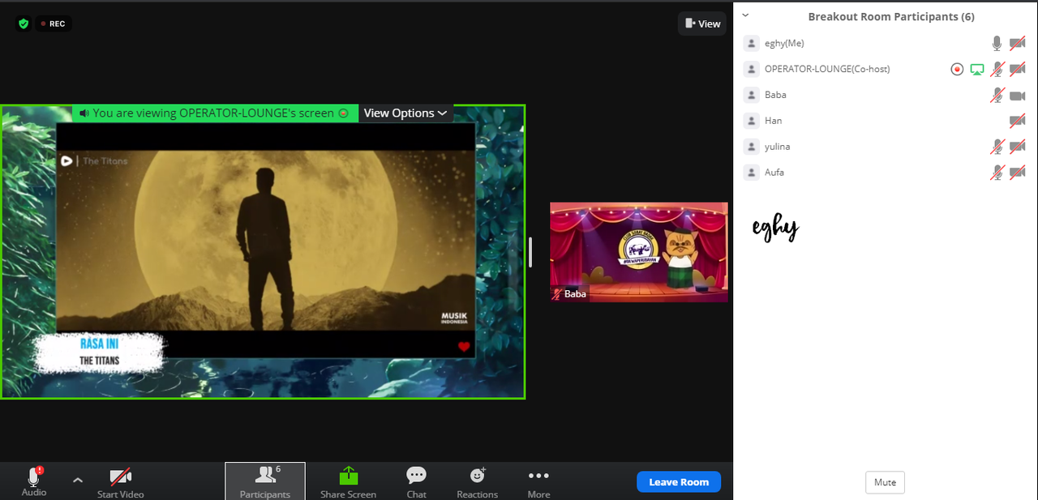Screen dimensions: 1038x500
Task: Select participant yulina name in list
Action: 777,147
